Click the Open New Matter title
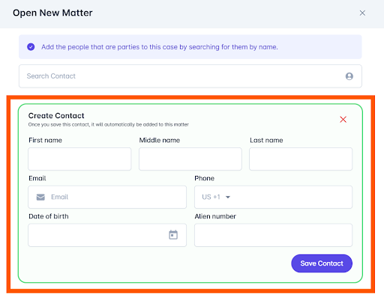 click(52, 13)
